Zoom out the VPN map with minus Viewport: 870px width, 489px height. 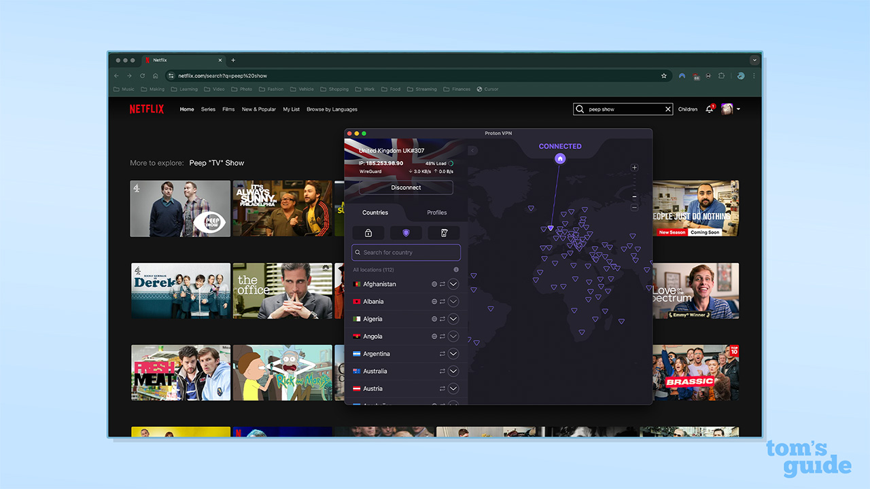(x=634, y=207)
